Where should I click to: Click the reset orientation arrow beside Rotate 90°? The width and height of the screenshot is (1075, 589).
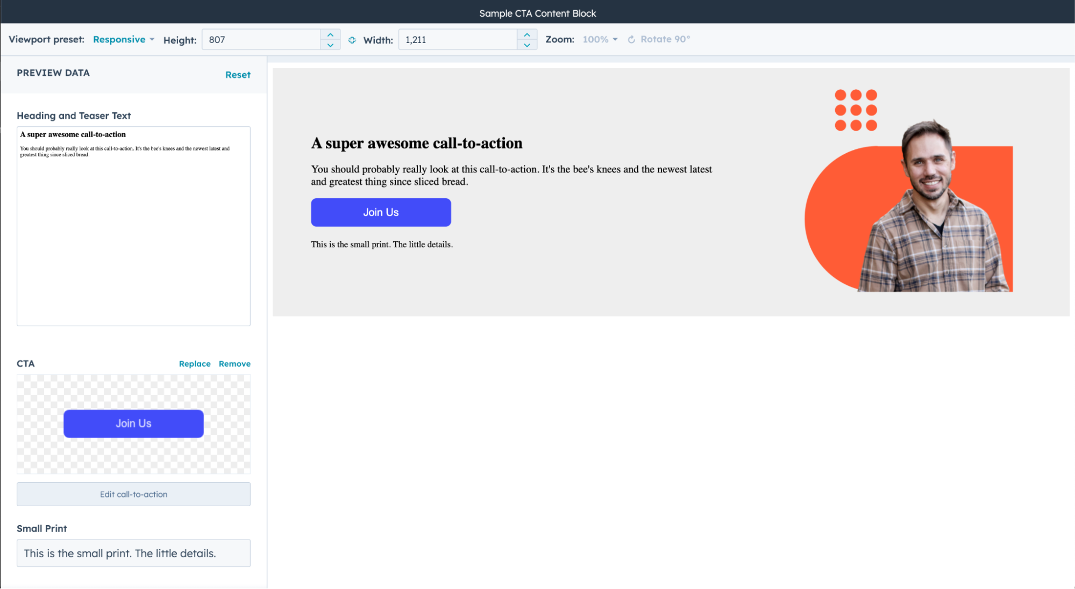point(631,39)
